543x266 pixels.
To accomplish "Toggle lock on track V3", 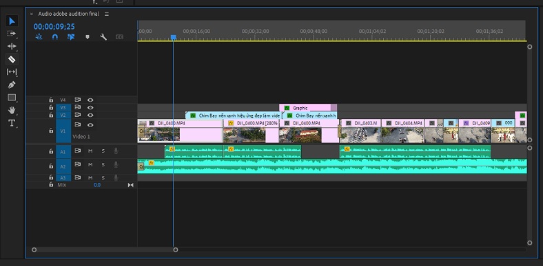I will [51, 107].
